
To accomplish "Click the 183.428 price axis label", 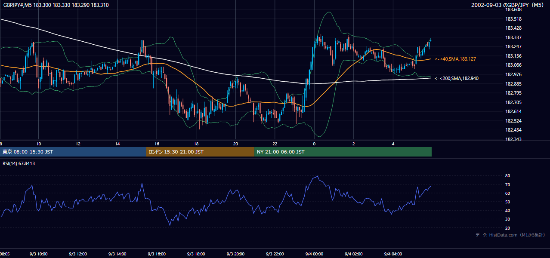I will click(x=513, y=28).
